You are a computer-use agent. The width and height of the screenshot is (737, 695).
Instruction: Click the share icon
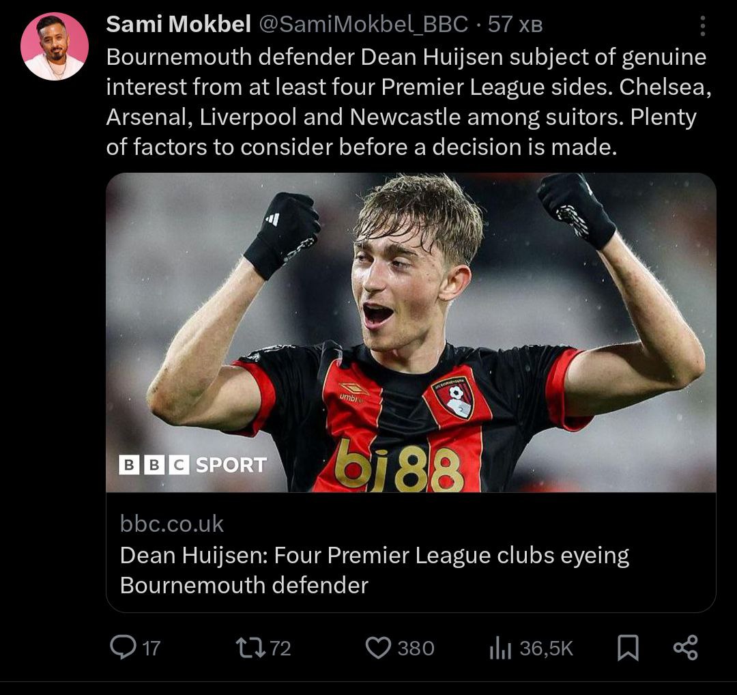click(x=685, y=647)
